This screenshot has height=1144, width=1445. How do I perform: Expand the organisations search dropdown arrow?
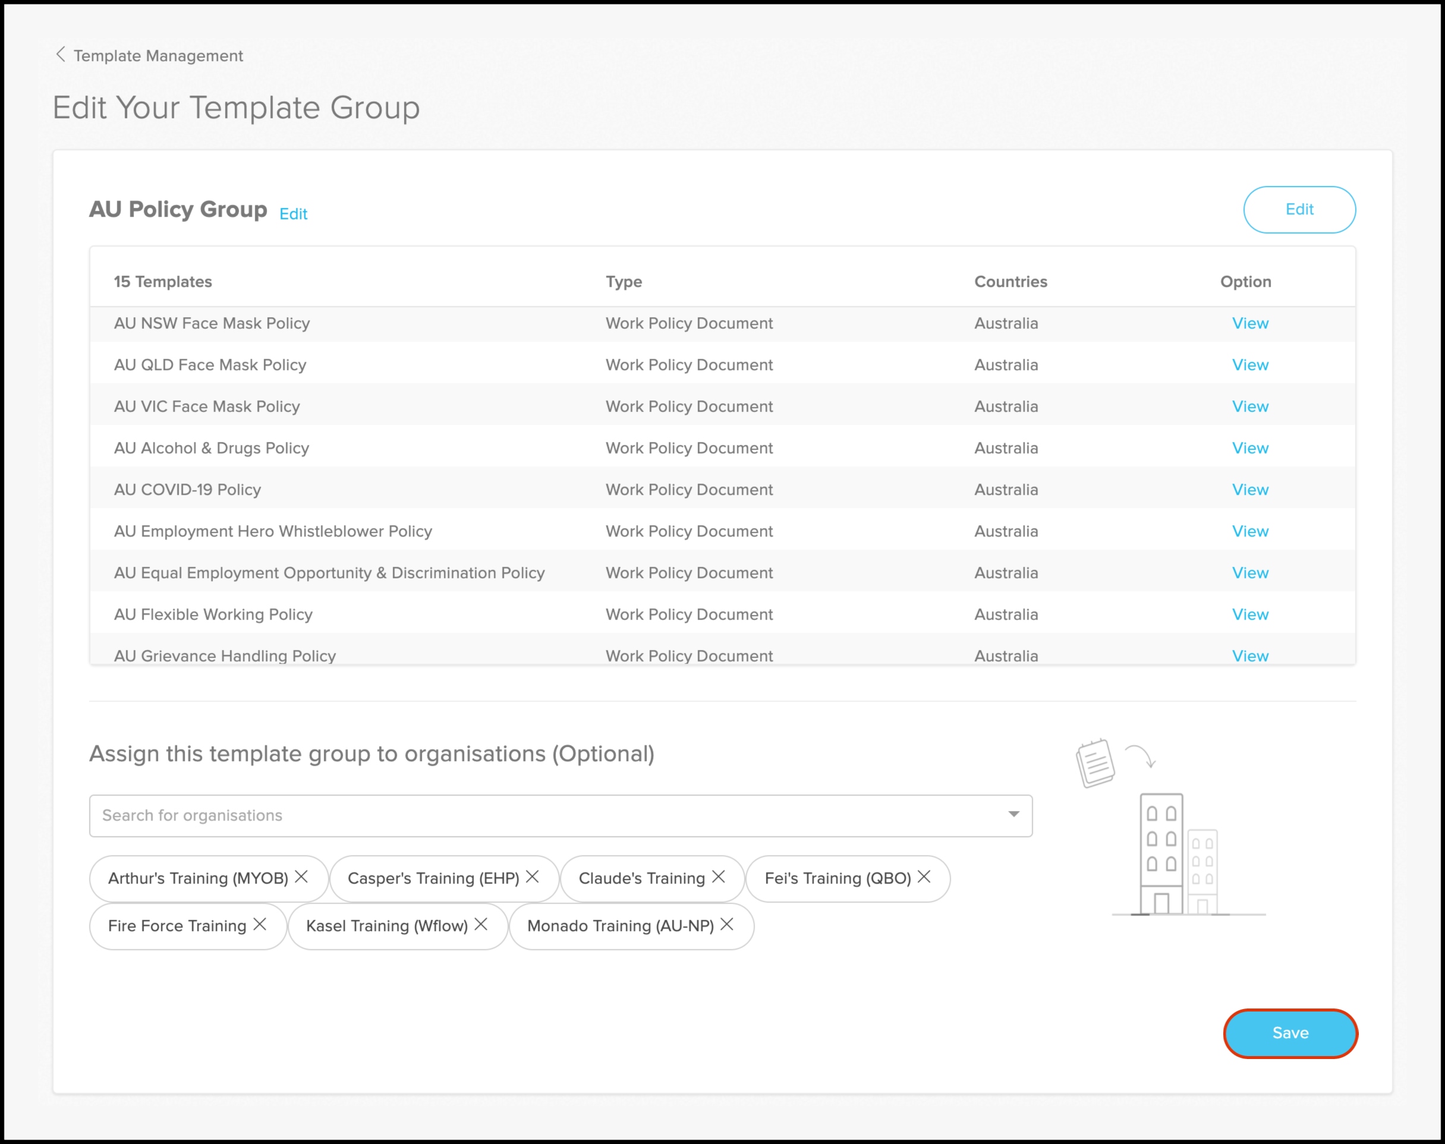pyautogui.click(x=1013, y=814)
